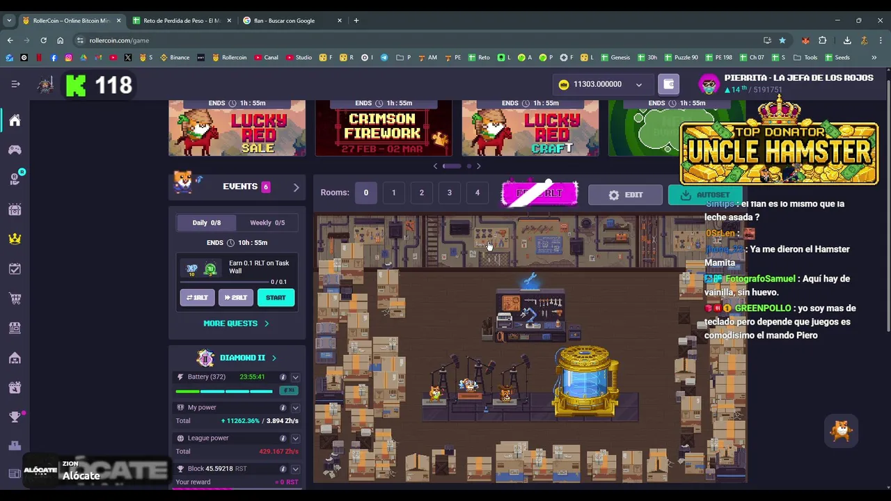Select room 0 tab

[x=365, y=193]
